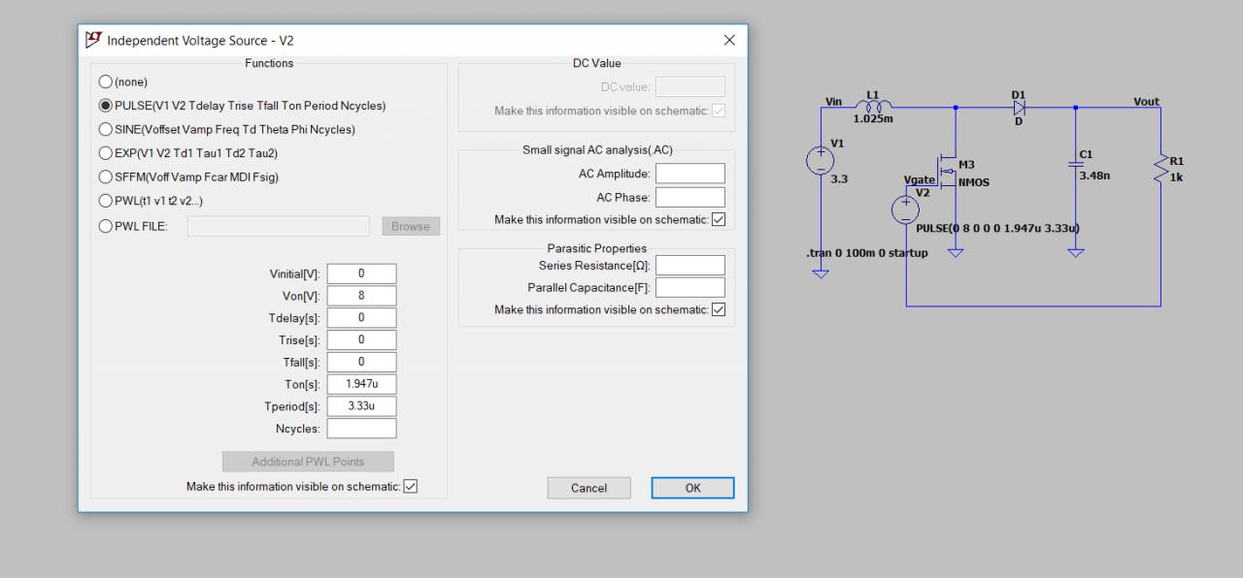Screen dimensions: 1243x578
Task: Click the AC Amplitude input field
Action: [690, 174]
